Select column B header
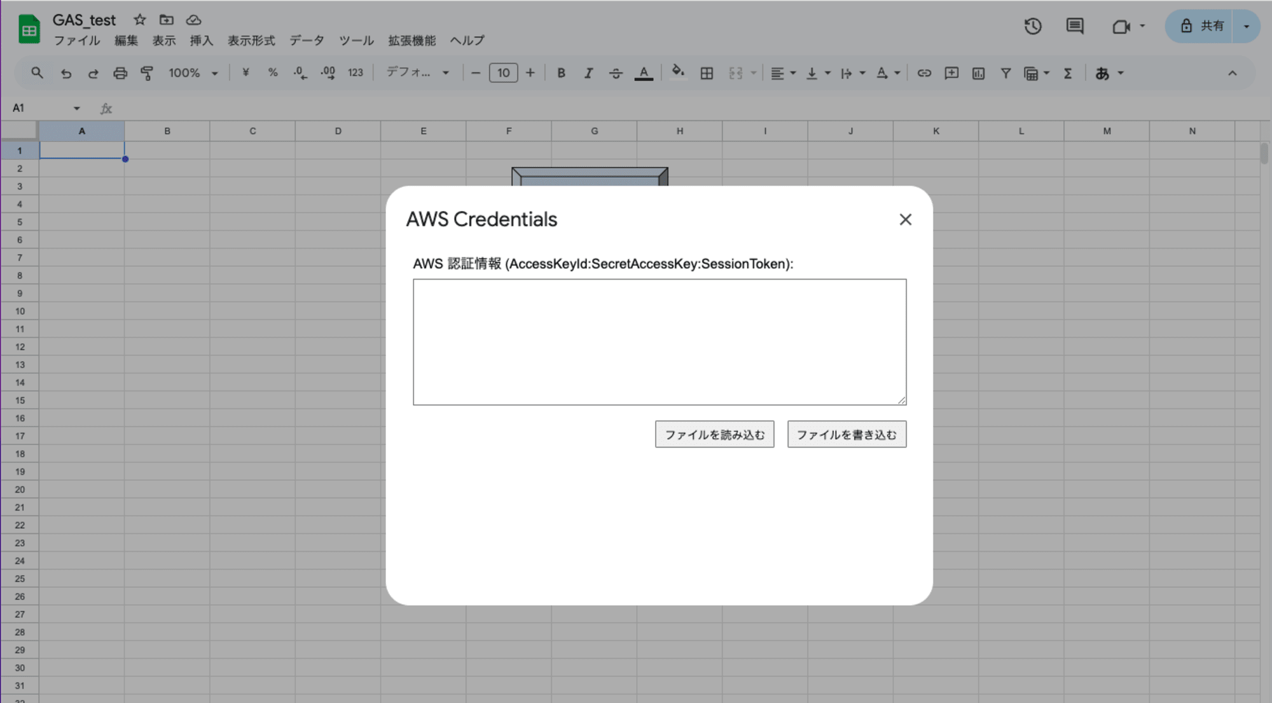 point(167,131)
